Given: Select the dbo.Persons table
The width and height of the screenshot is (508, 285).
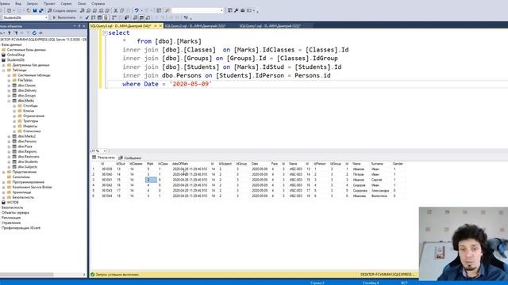Looking at the screenshot, I should [x=27, y=142].
